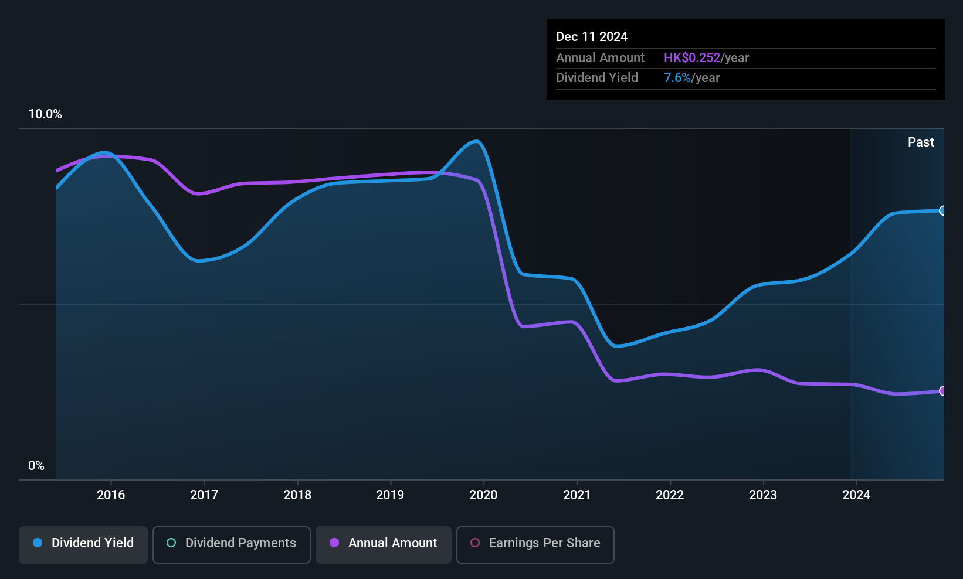Select the blue endpoint marker on yield line
This screenshot has height=579, width=963.
pos(942,210)
